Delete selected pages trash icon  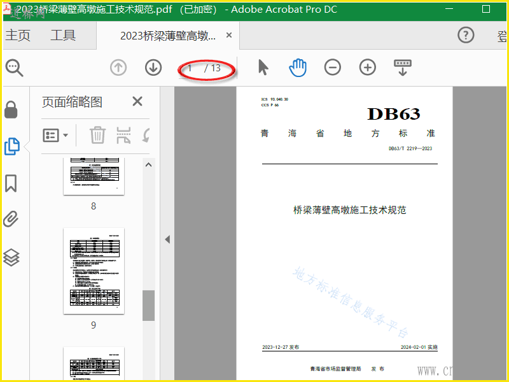click(x=97, y=135)
